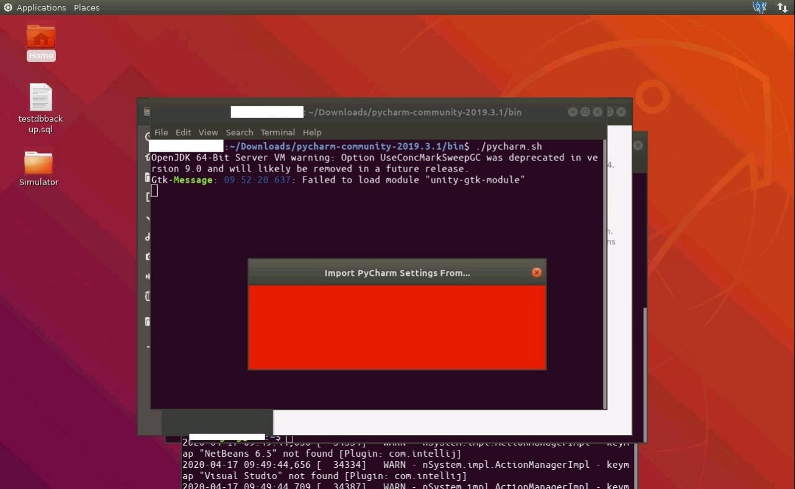Open the terminal's View menu
The width and height of the screenshot is (795, 489).
coord(208,132)
